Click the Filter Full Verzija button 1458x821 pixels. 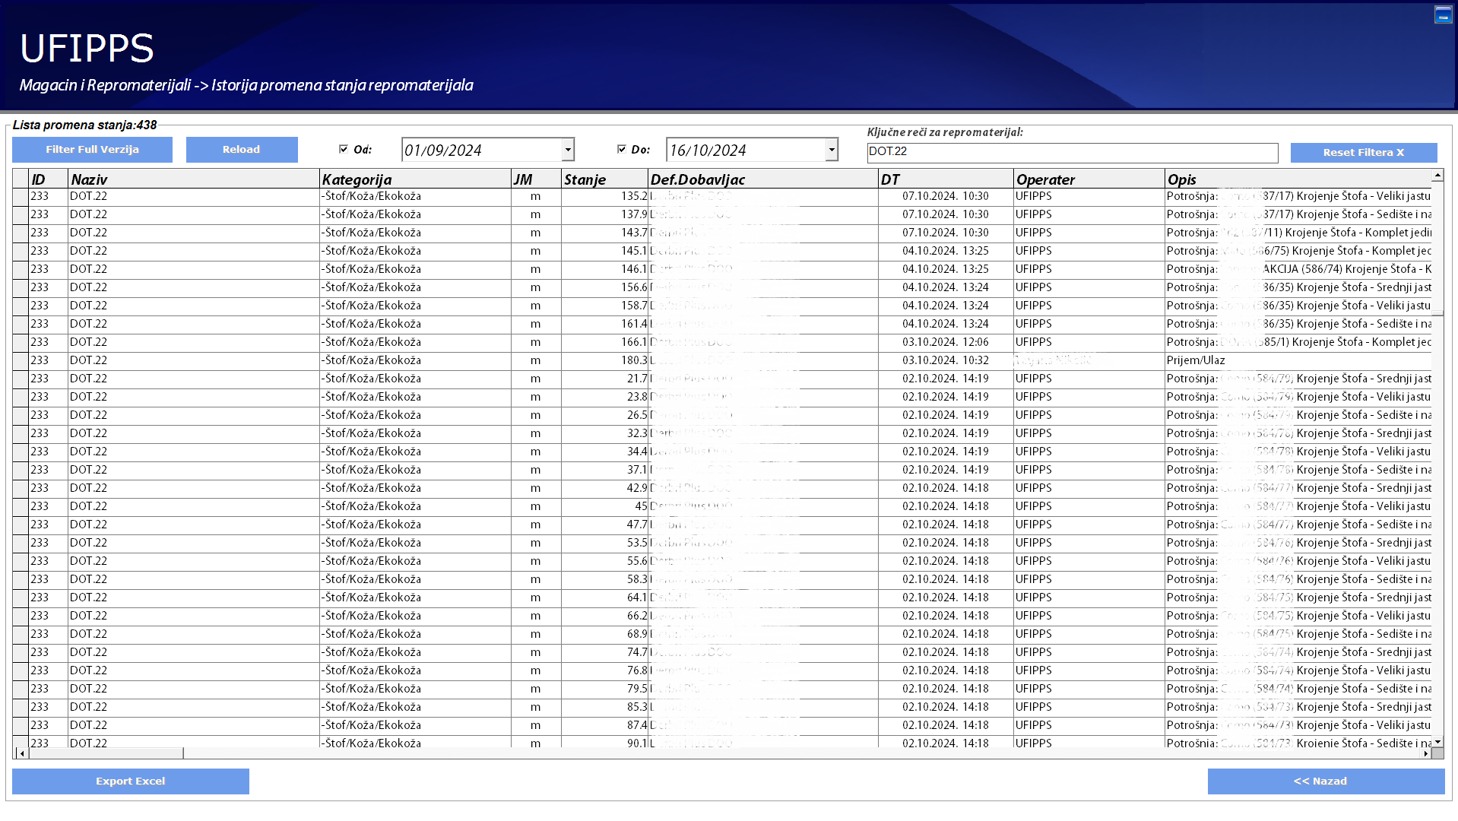92,150
